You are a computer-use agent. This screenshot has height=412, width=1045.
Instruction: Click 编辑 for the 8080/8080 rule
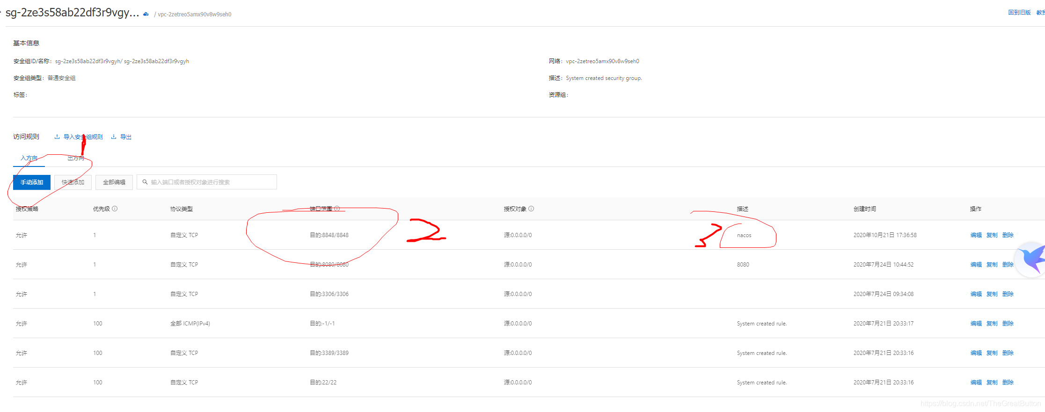[976, 265]
